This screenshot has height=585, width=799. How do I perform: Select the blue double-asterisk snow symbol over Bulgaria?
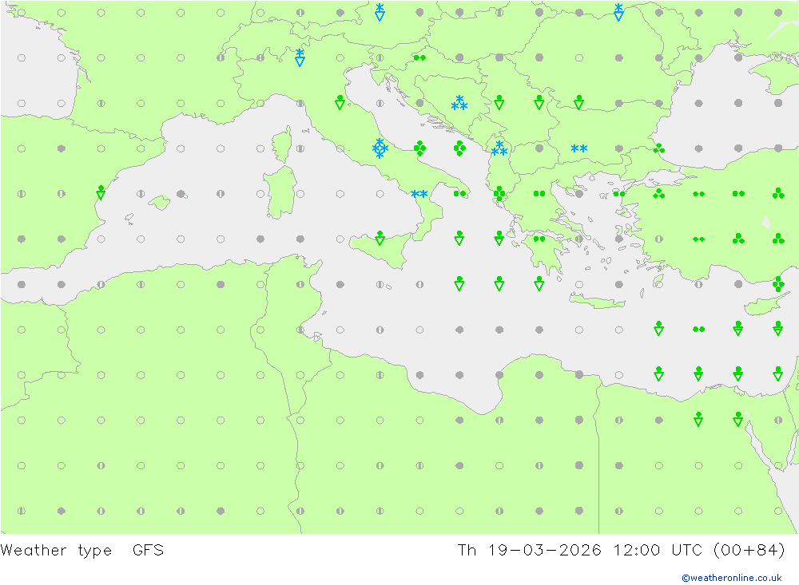coord(578,148)
